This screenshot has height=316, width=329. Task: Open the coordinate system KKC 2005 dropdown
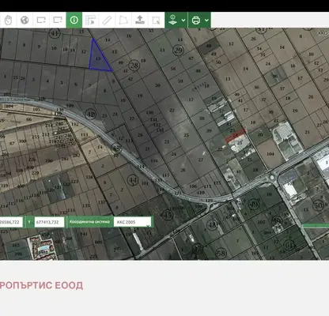pyautogui.click(x=133, y=222)
